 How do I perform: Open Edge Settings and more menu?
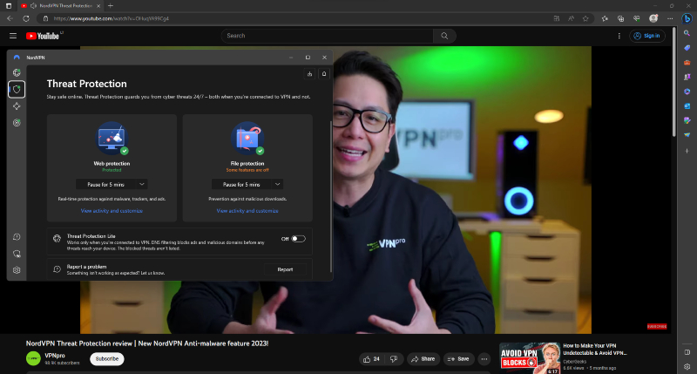pyautogui.click(x=670, y=18)
